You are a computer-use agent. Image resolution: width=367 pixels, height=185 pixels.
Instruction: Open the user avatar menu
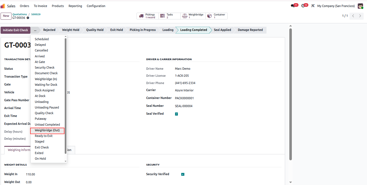(360, 6)
